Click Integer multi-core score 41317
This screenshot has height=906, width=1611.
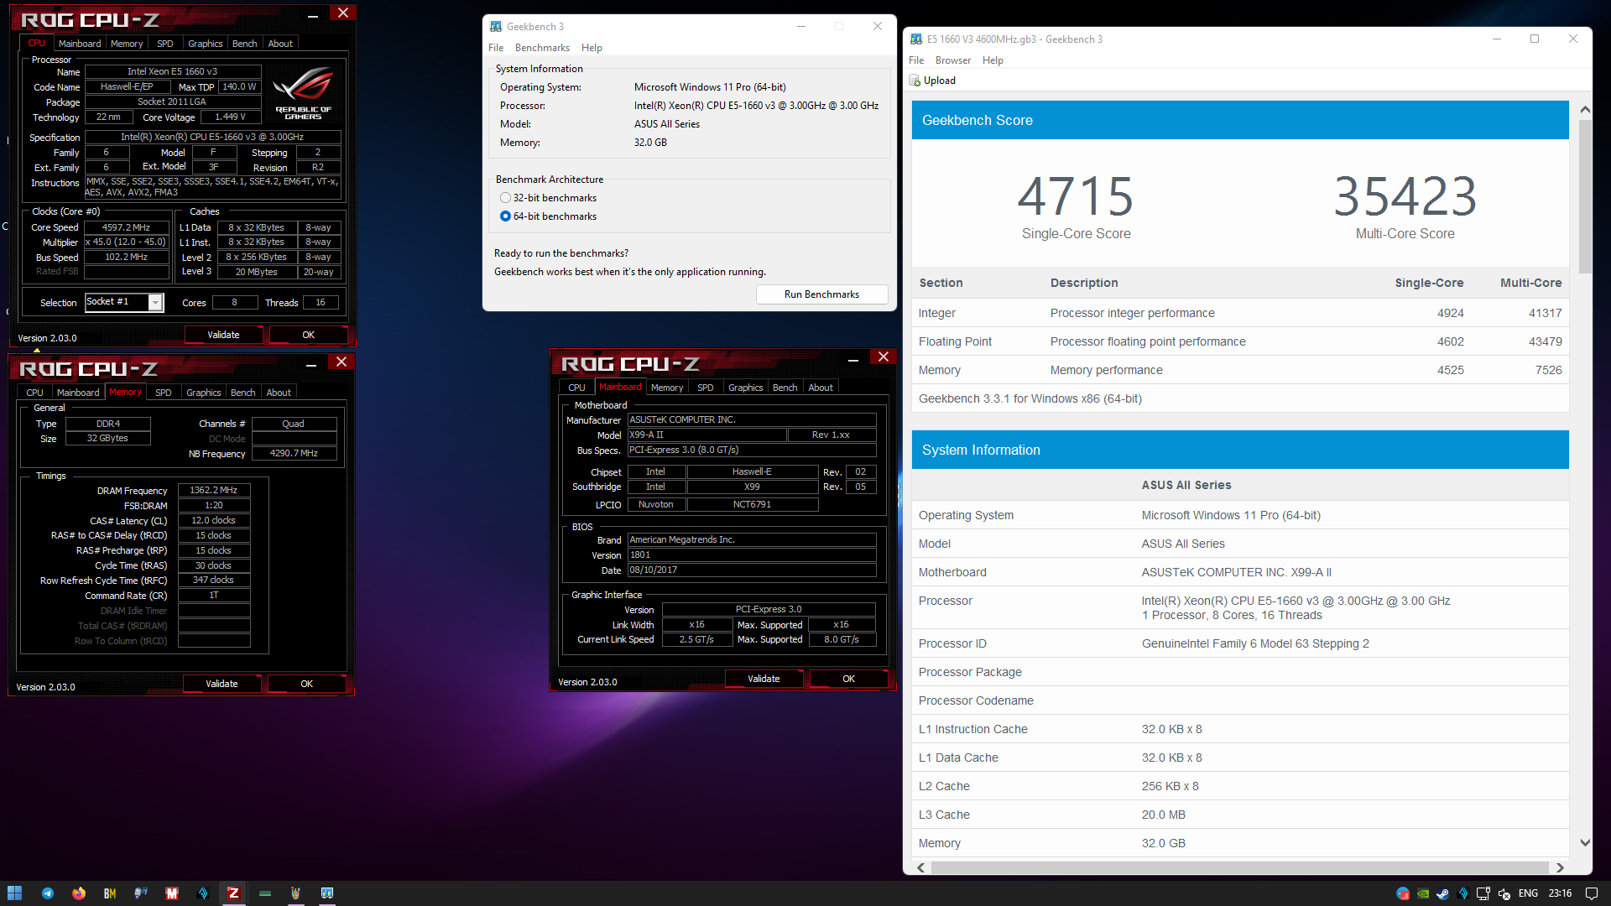coord(1545,313)
